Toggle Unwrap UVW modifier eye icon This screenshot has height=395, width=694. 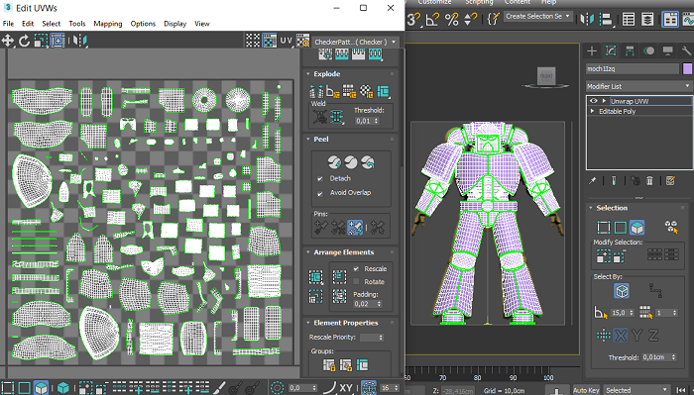593,101
